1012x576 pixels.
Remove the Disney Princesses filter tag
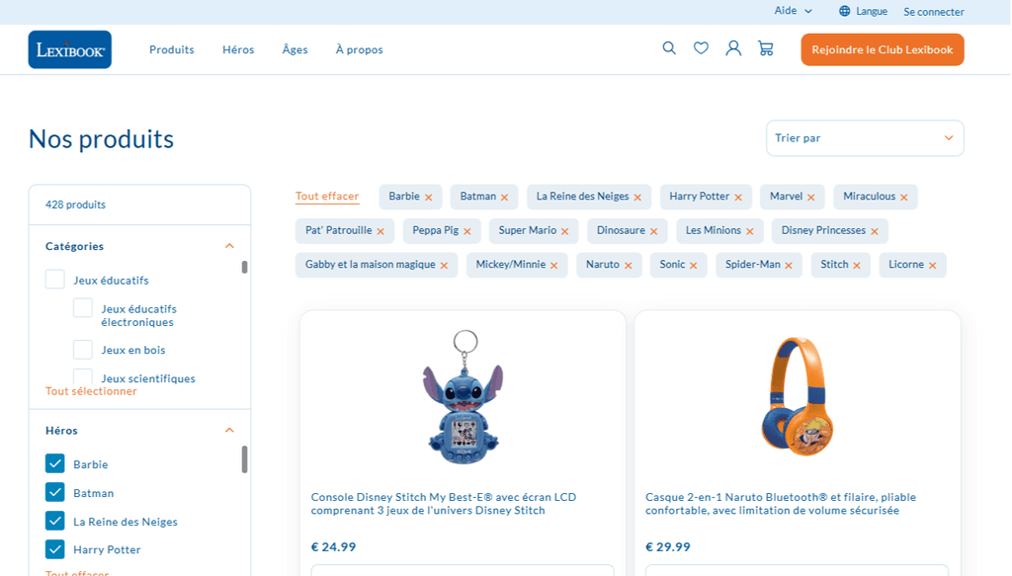point(875,231)
